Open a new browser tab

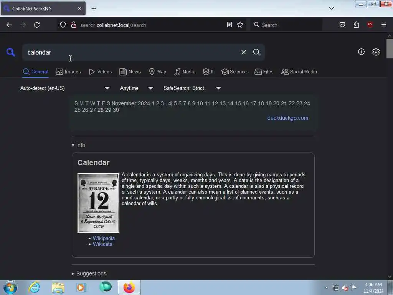(94, 9)
